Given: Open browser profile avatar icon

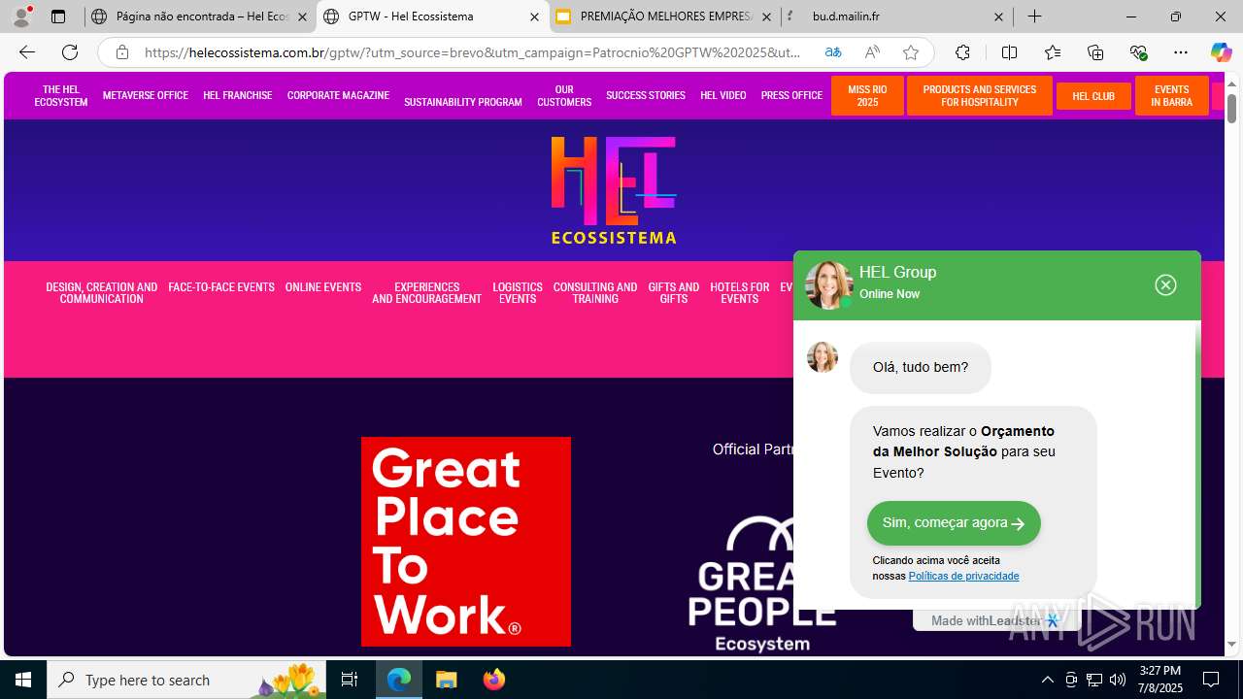Looking at the screenshot, I should 21,17.
